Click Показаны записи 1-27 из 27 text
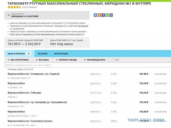This screenshot has height=128, width=171. pyautogui.click(x=21, y=69)
